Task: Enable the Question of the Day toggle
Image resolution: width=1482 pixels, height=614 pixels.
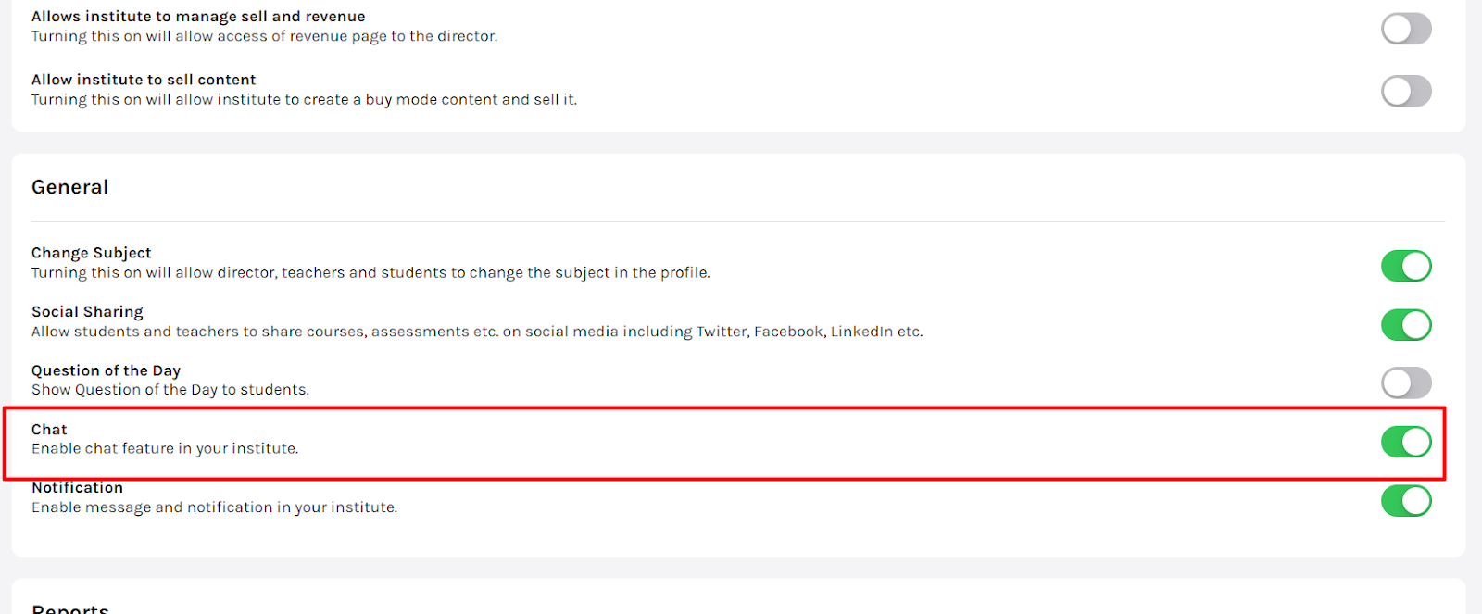Action: (x=1406, y=382)
